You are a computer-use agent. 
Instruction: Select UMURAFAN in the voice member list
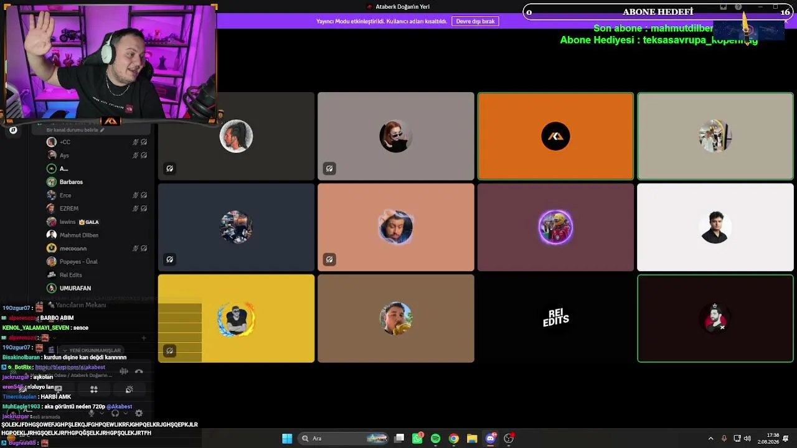click(98, 288)
